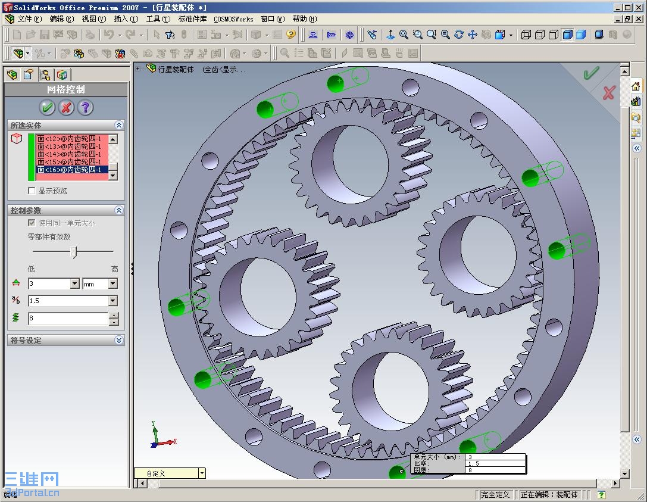Select Zoom In/Out tool

(x=432, y=35)
